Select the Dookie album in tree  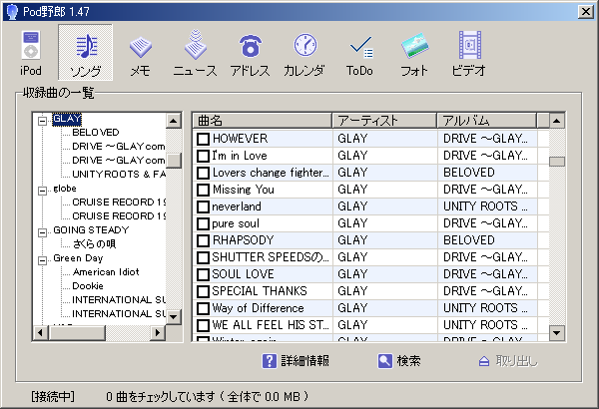[88, 285]
